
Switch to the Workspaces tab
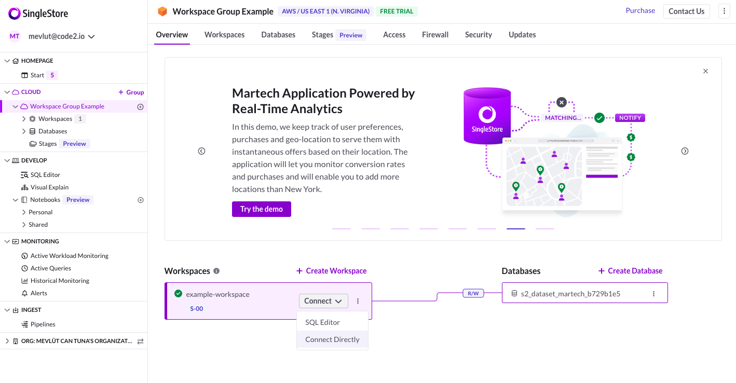click(224, 35)
